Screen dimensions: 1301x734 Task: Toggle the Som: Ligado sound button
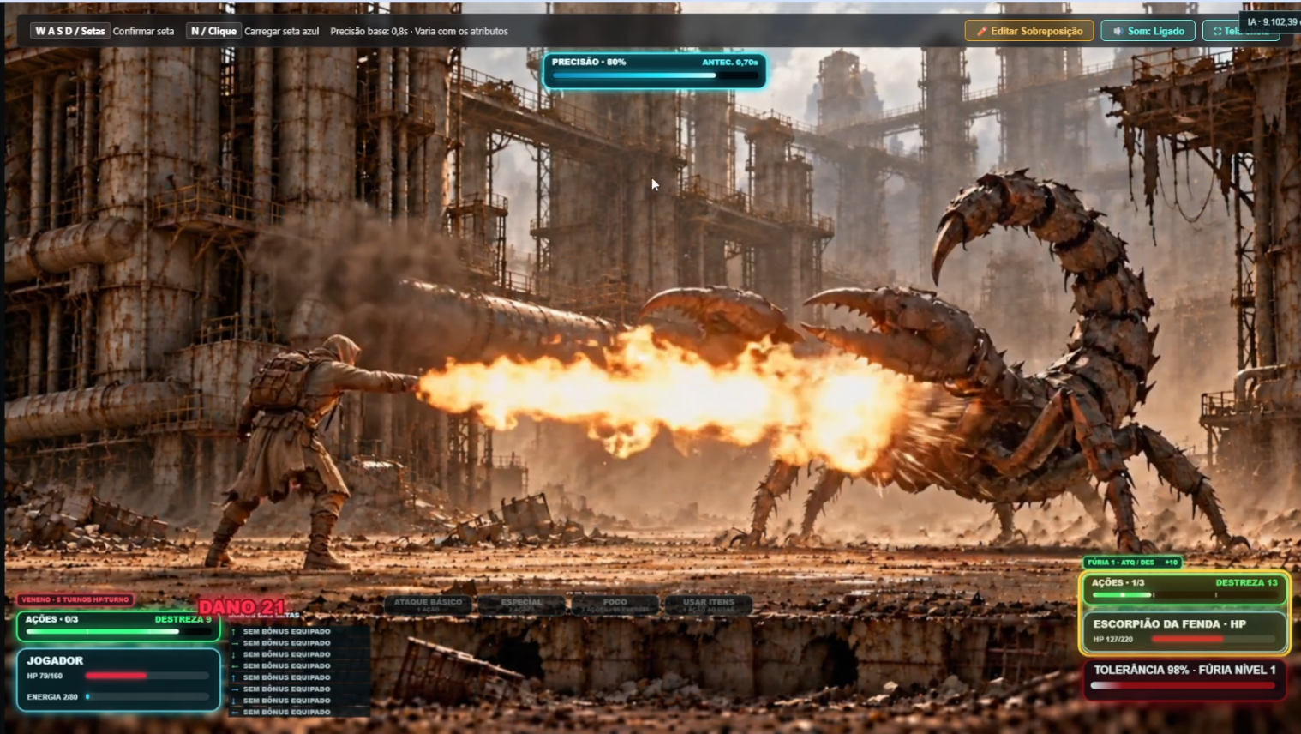pos(1148,31)
